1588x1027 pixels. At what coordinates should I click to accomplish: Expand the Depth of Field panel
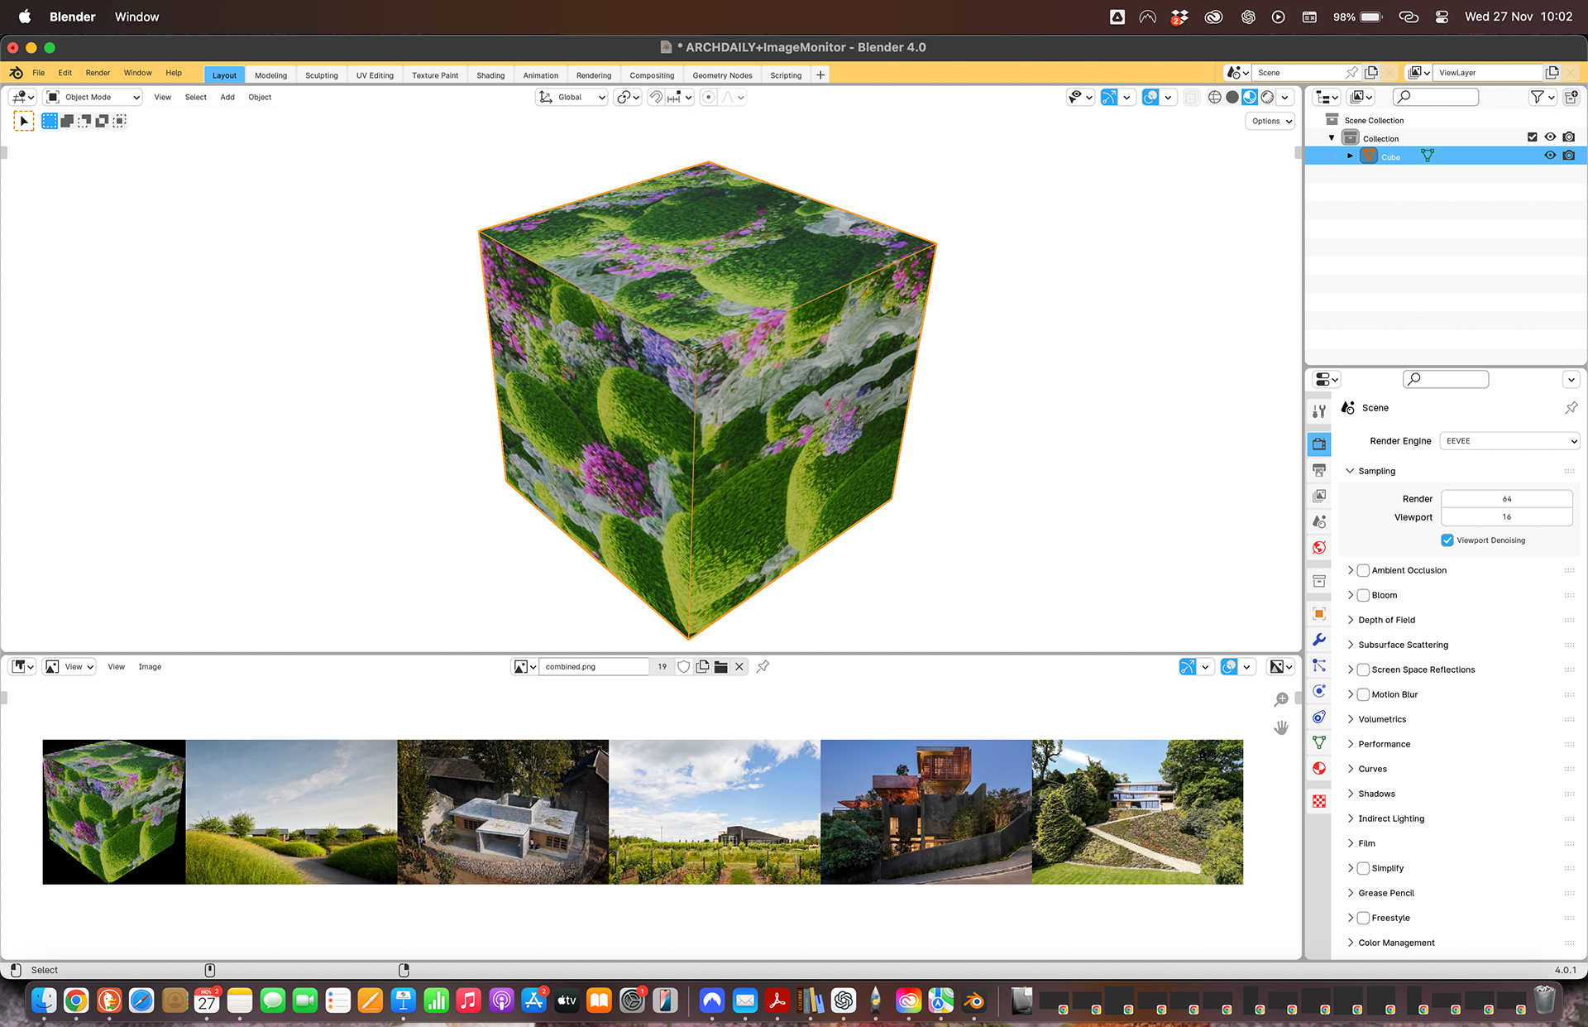[1386, 620]
